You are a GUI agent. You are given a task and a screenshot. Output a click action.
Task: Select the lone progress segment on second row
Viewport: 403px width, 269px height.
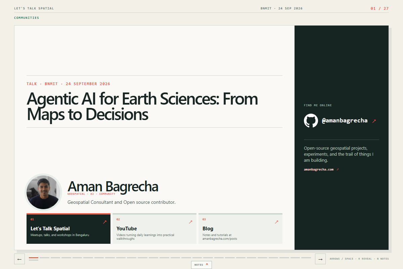pyautogui.click(x=34, y=260)
